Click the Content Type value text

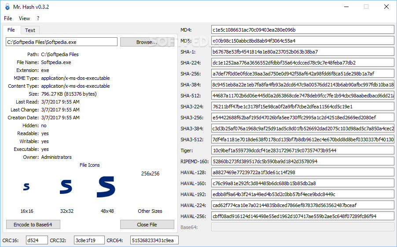pyautogui.click(x=75, y=86)
